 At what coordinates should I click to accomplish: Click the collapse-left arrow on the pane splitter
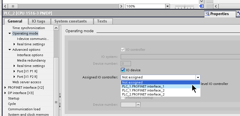[60, 97]
